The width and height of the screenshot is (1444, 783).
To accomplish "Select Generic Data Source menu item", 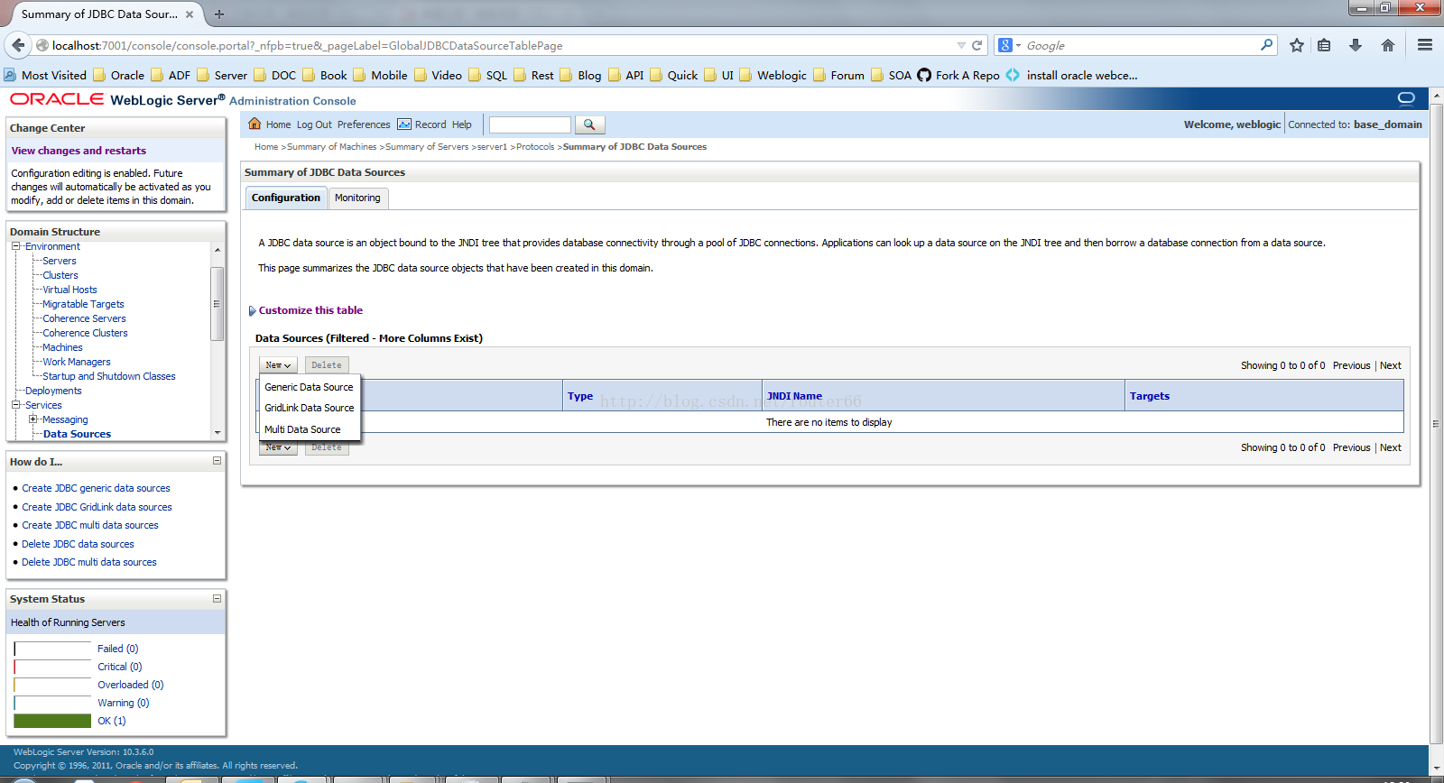I will coord(309,387).
